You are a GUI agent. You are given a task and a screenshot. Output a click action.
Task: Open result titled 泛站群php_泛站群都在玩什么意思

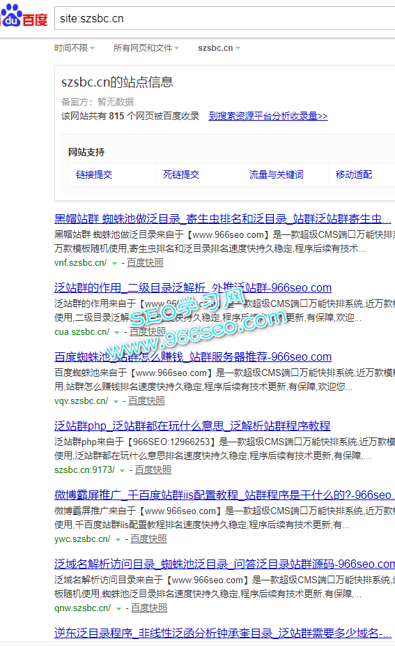(192, 426)
